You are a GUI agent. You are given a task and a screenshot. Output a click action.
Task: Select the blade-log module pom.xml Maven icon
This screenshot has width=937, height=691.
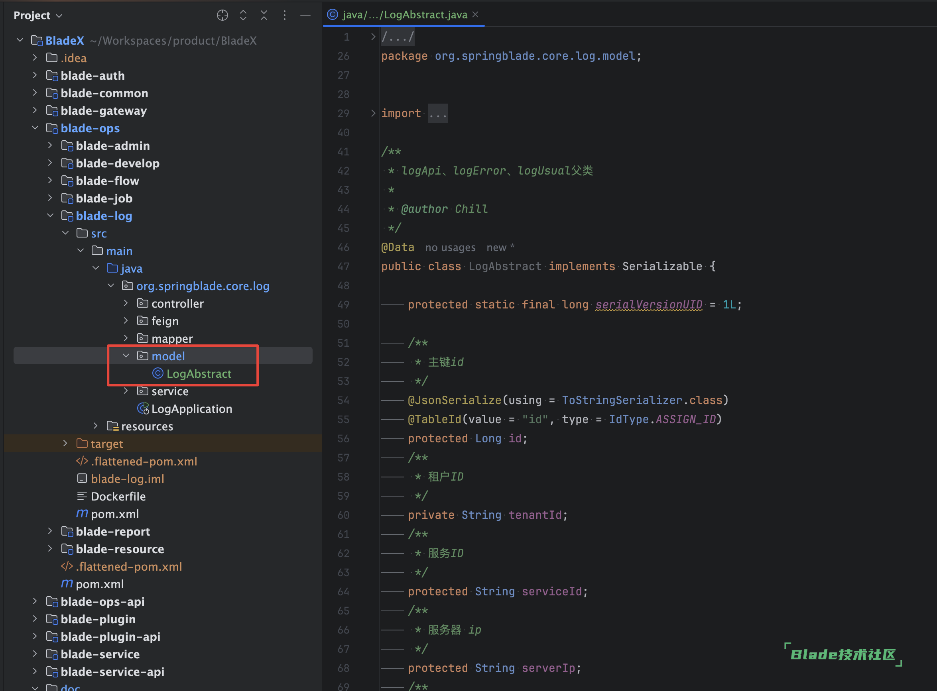[x=82, y=513]
